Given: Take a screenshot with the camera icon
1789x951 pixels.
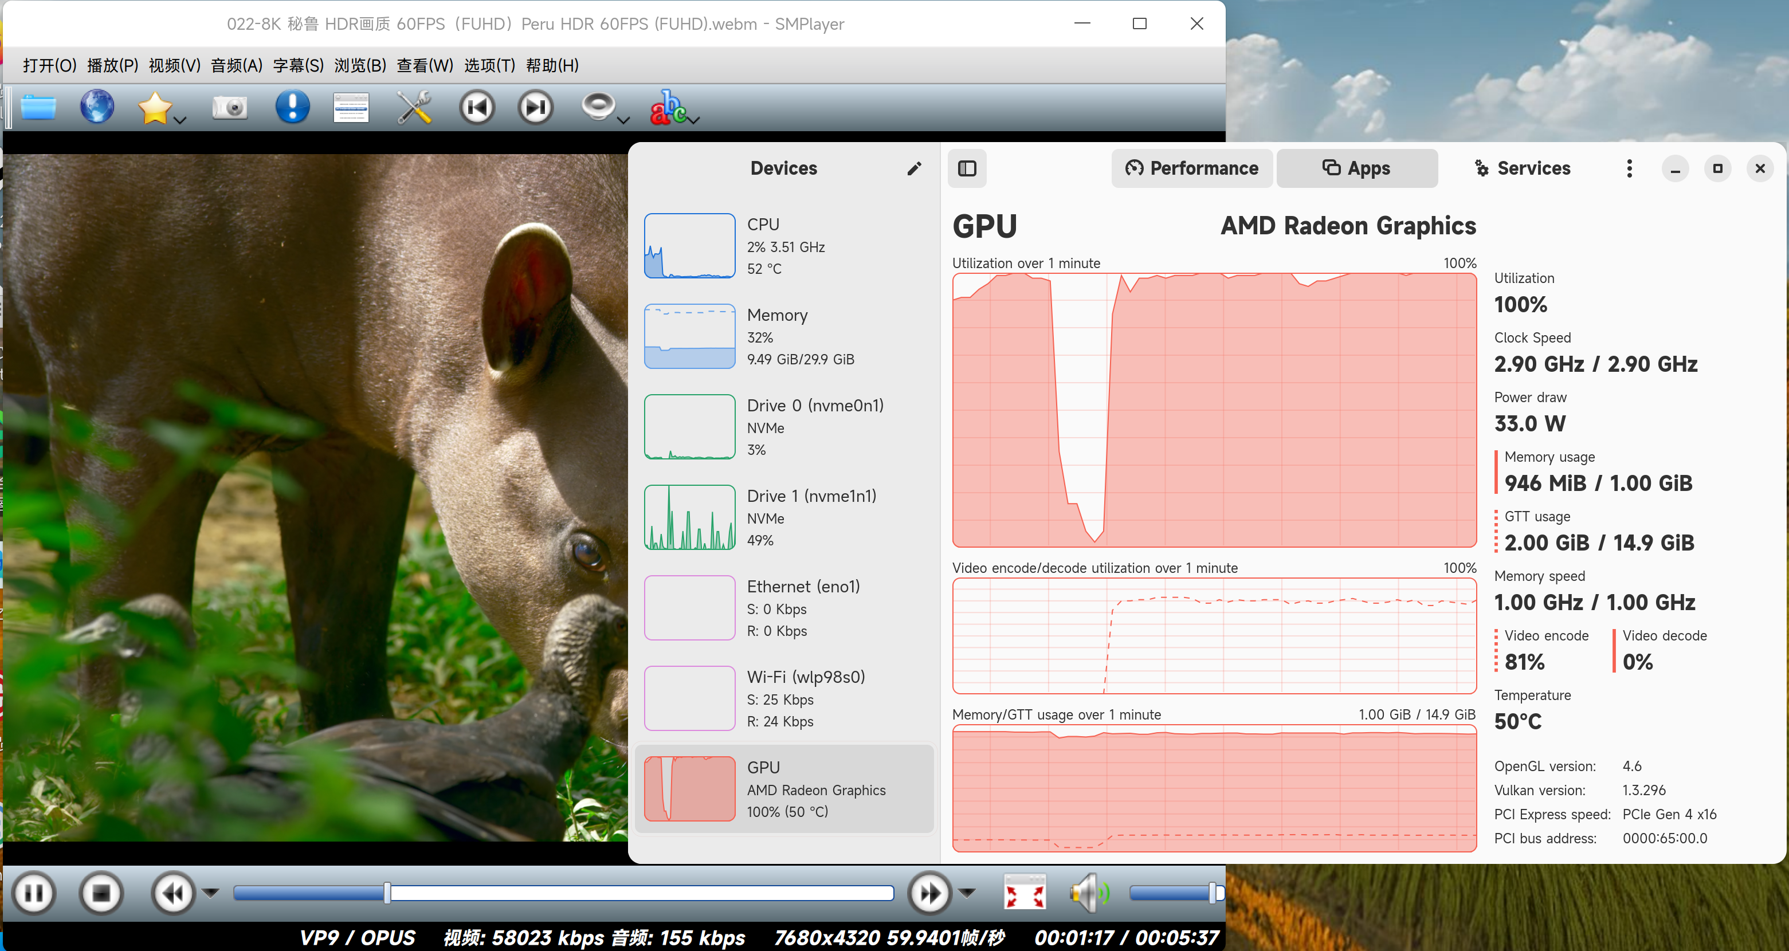Looking at the screenshot, I should pos(229,108).
